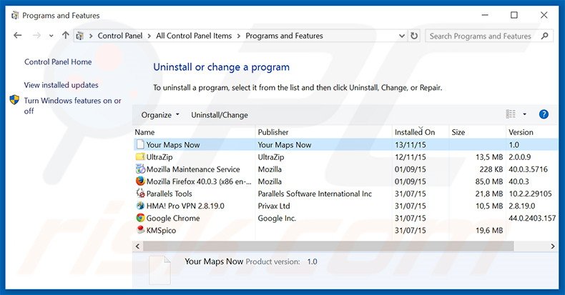Open All Control Panel Items breadcrumb

coord(194,36)
